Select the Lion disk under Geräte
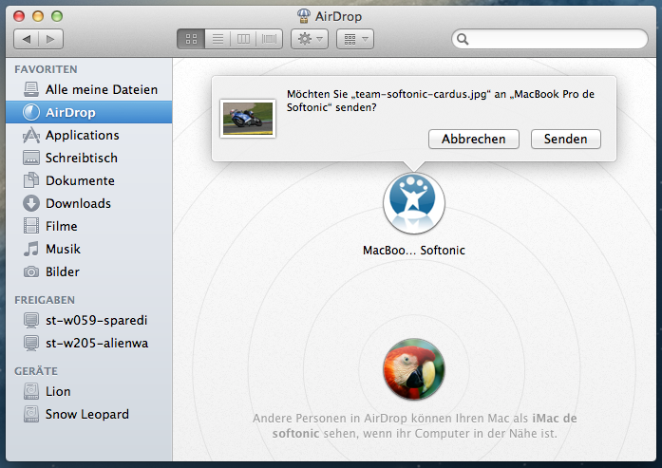Image resolution: width=662 pixels, height=468 pixels. pos(58,391)
